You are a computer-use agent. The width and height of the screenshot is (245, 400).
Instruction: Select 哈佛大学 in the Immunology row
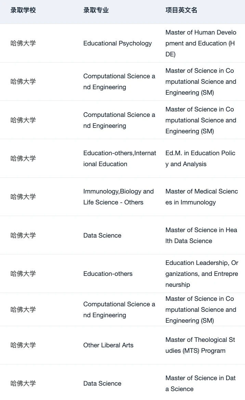click(23, 197)
